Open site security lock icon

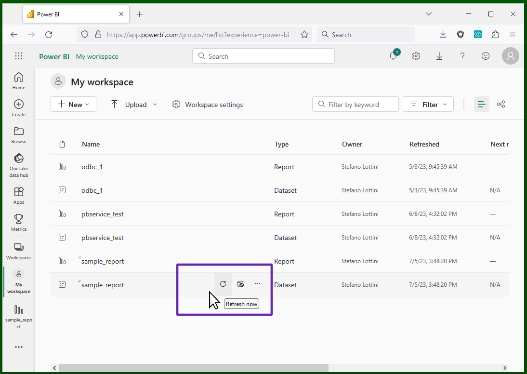[98, 34]
